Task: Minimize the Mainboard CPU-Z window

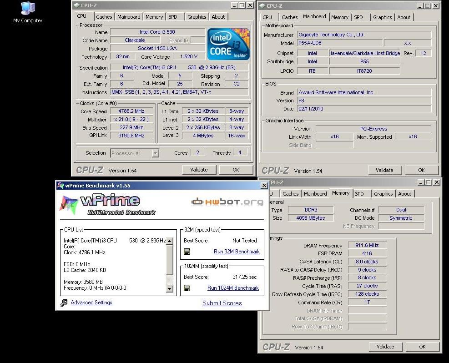Action: (420, 6)
